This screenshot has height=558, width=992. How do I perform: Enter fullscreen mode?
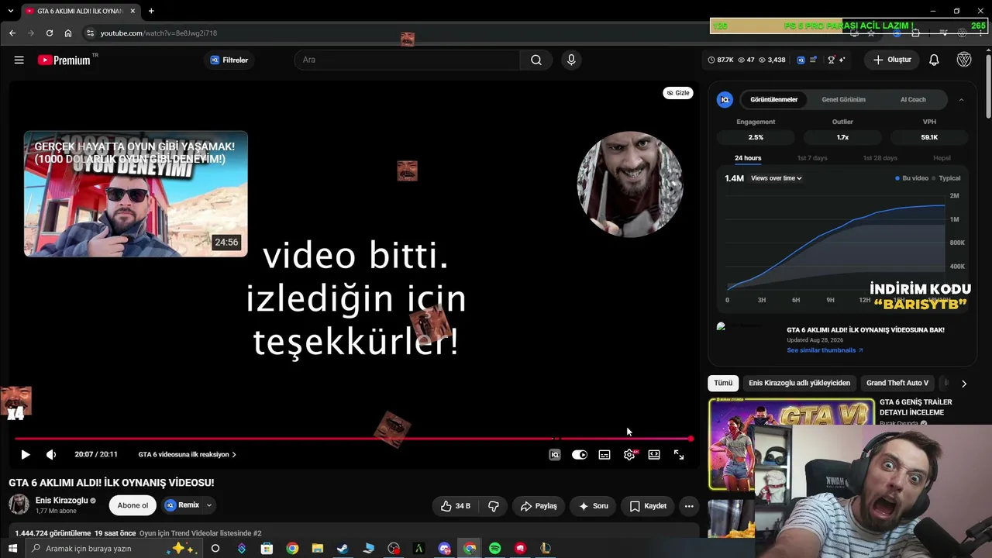pos(679,455)
